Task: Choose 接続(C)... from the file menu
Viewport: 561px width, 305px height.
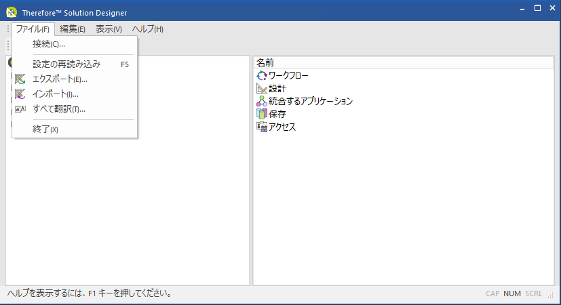Action: coord(75,44)
